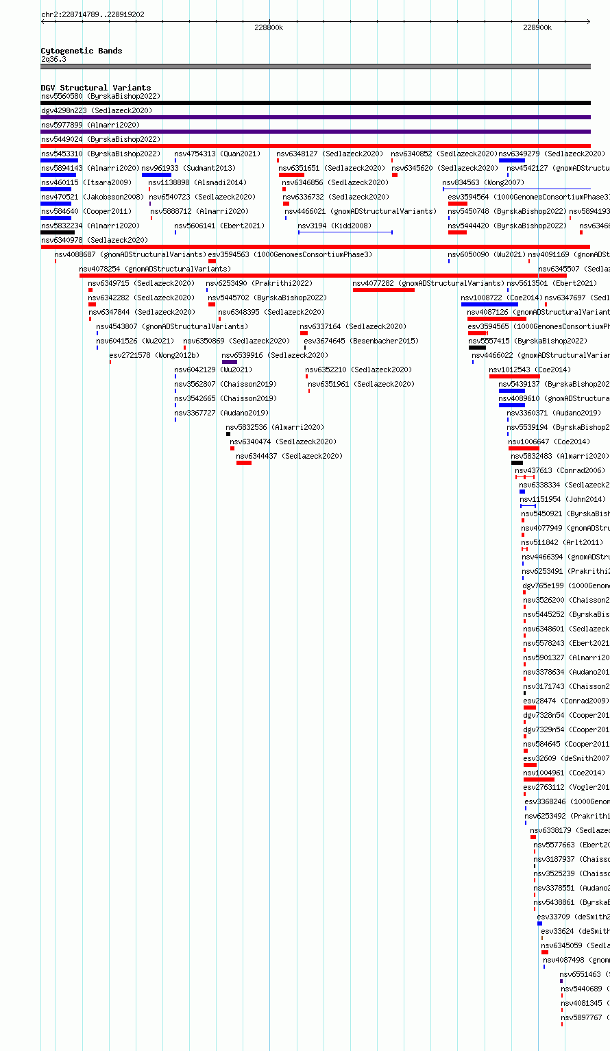The width and height of the screenshot is (610, 1051).
Task: Open nsv5449024 (ByrskaBishop2022) entry
Action: pyautogui.click(x=101, y=139)
